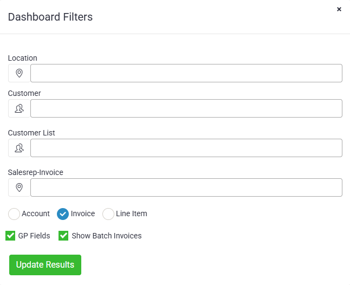The height and width of the screenshot is (285, 350).
Task: Close the Dashboard Filters dialog
Action: click(x=339, y=9)
